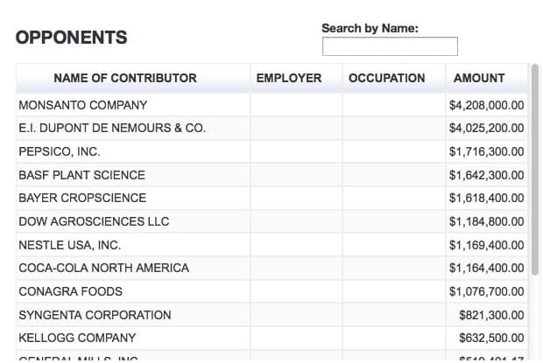
Task: Sort by the Employer column header
Action: click(288, 78)
